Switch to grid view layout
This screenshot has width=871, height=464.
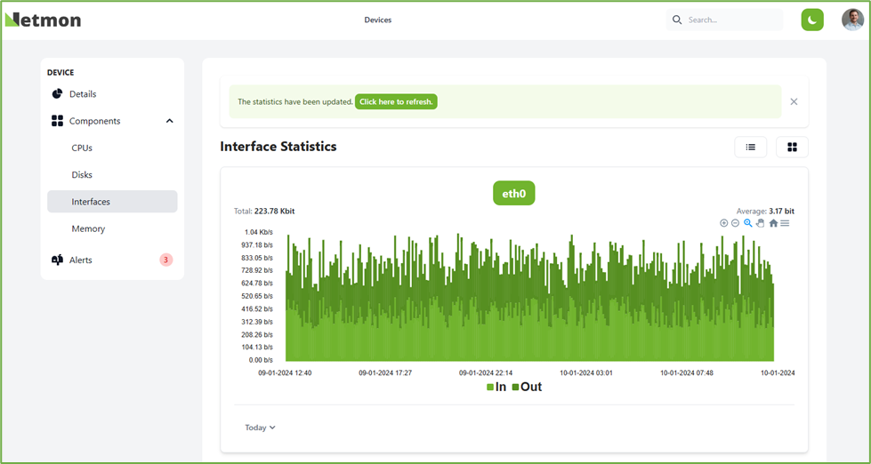(792, 147)
